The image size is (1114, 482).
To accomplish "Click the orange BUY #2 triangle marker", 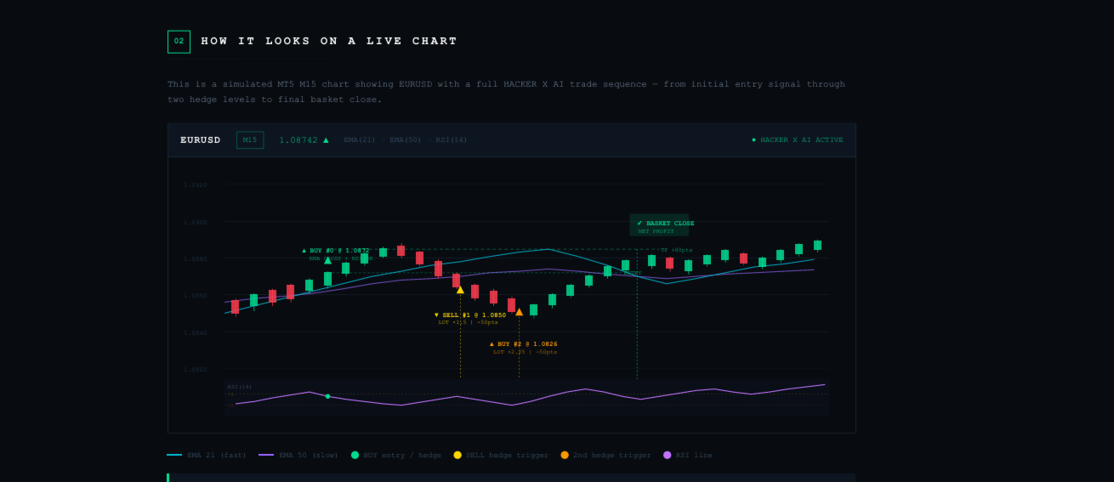I will [x=519, y=312].
